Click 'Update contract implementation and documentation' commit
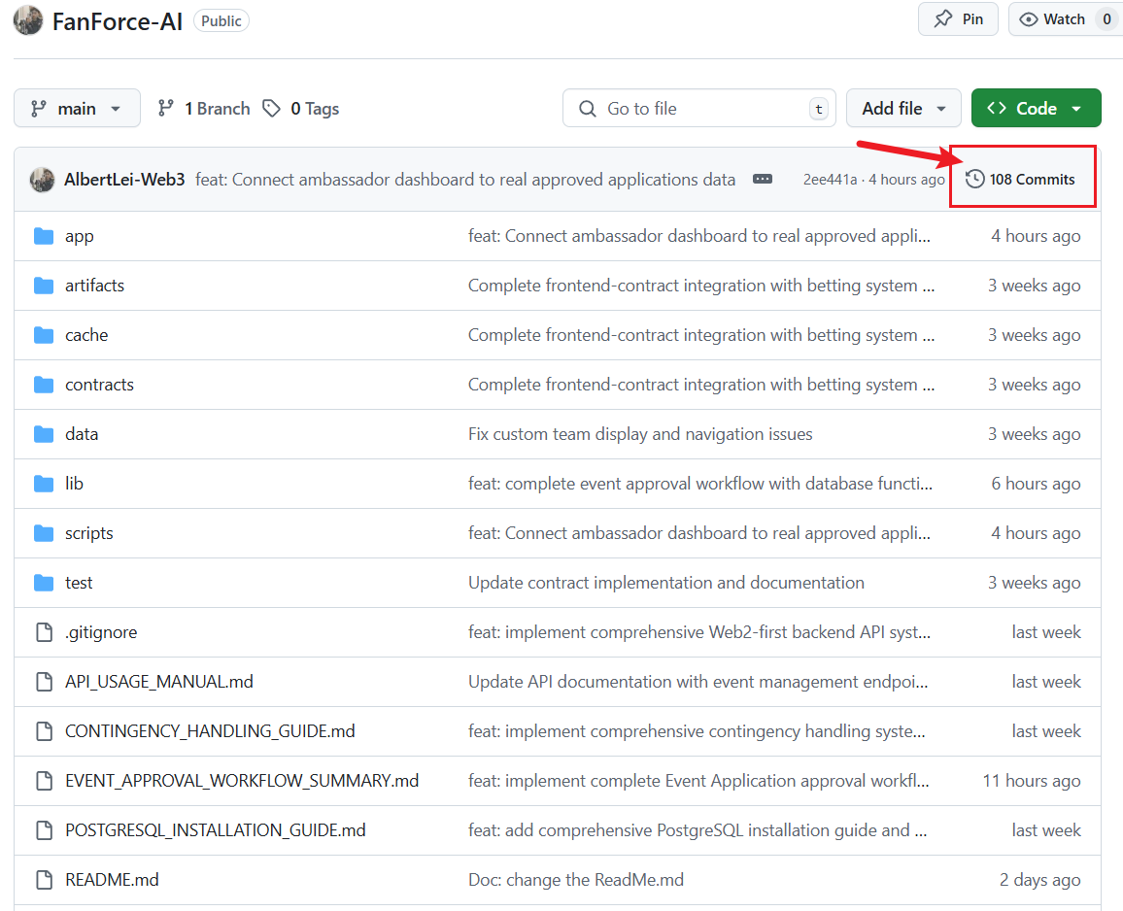1123x911 pixels. 666,583
